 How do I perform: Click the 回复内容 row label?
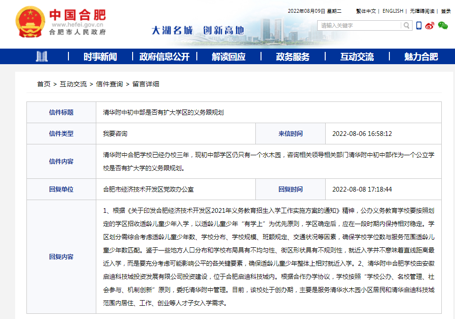(x=61, y=257)
